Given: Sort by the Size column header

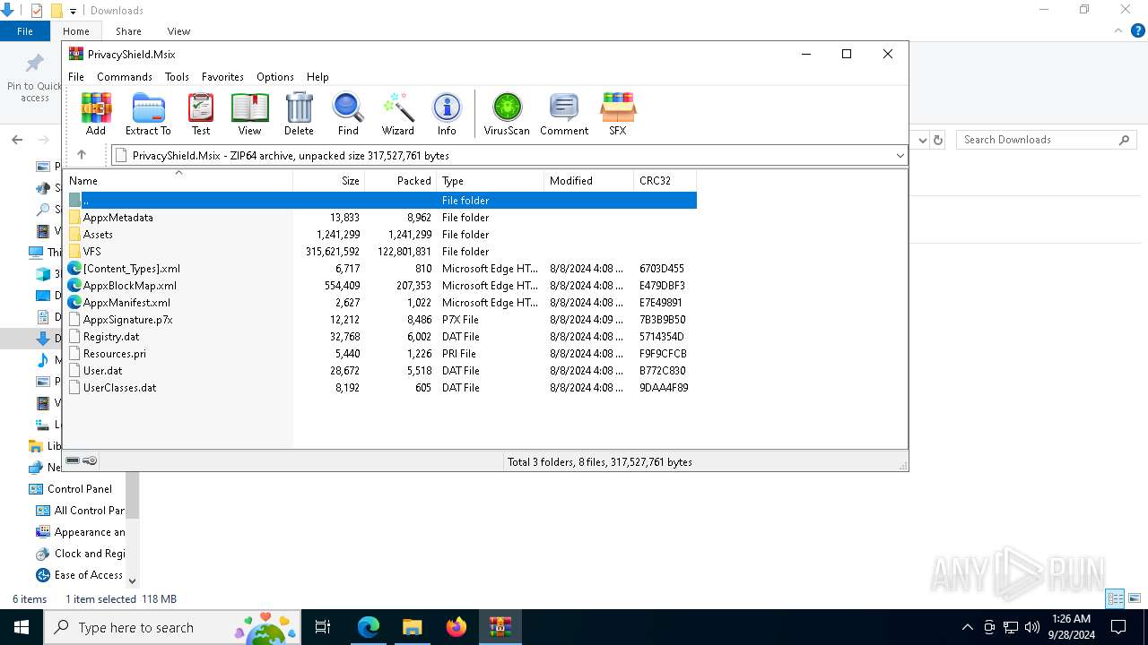Looking at the screenshot, I should [328, 180].
